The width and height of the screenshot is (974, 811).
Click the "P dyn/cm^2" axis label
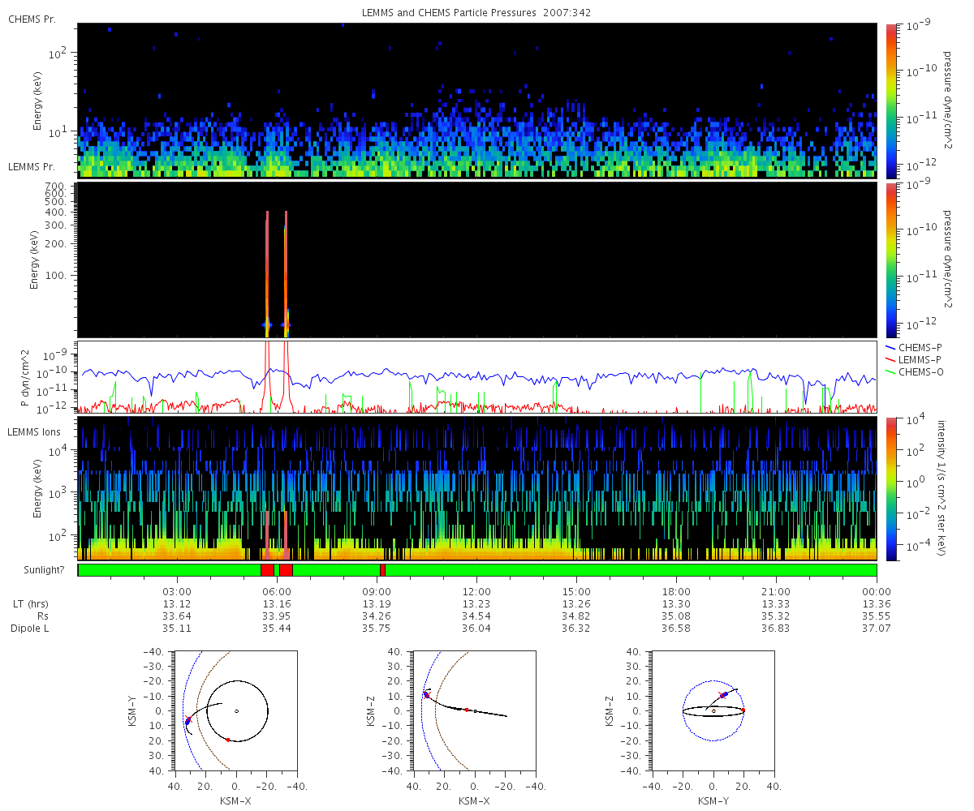pos(25,377)
